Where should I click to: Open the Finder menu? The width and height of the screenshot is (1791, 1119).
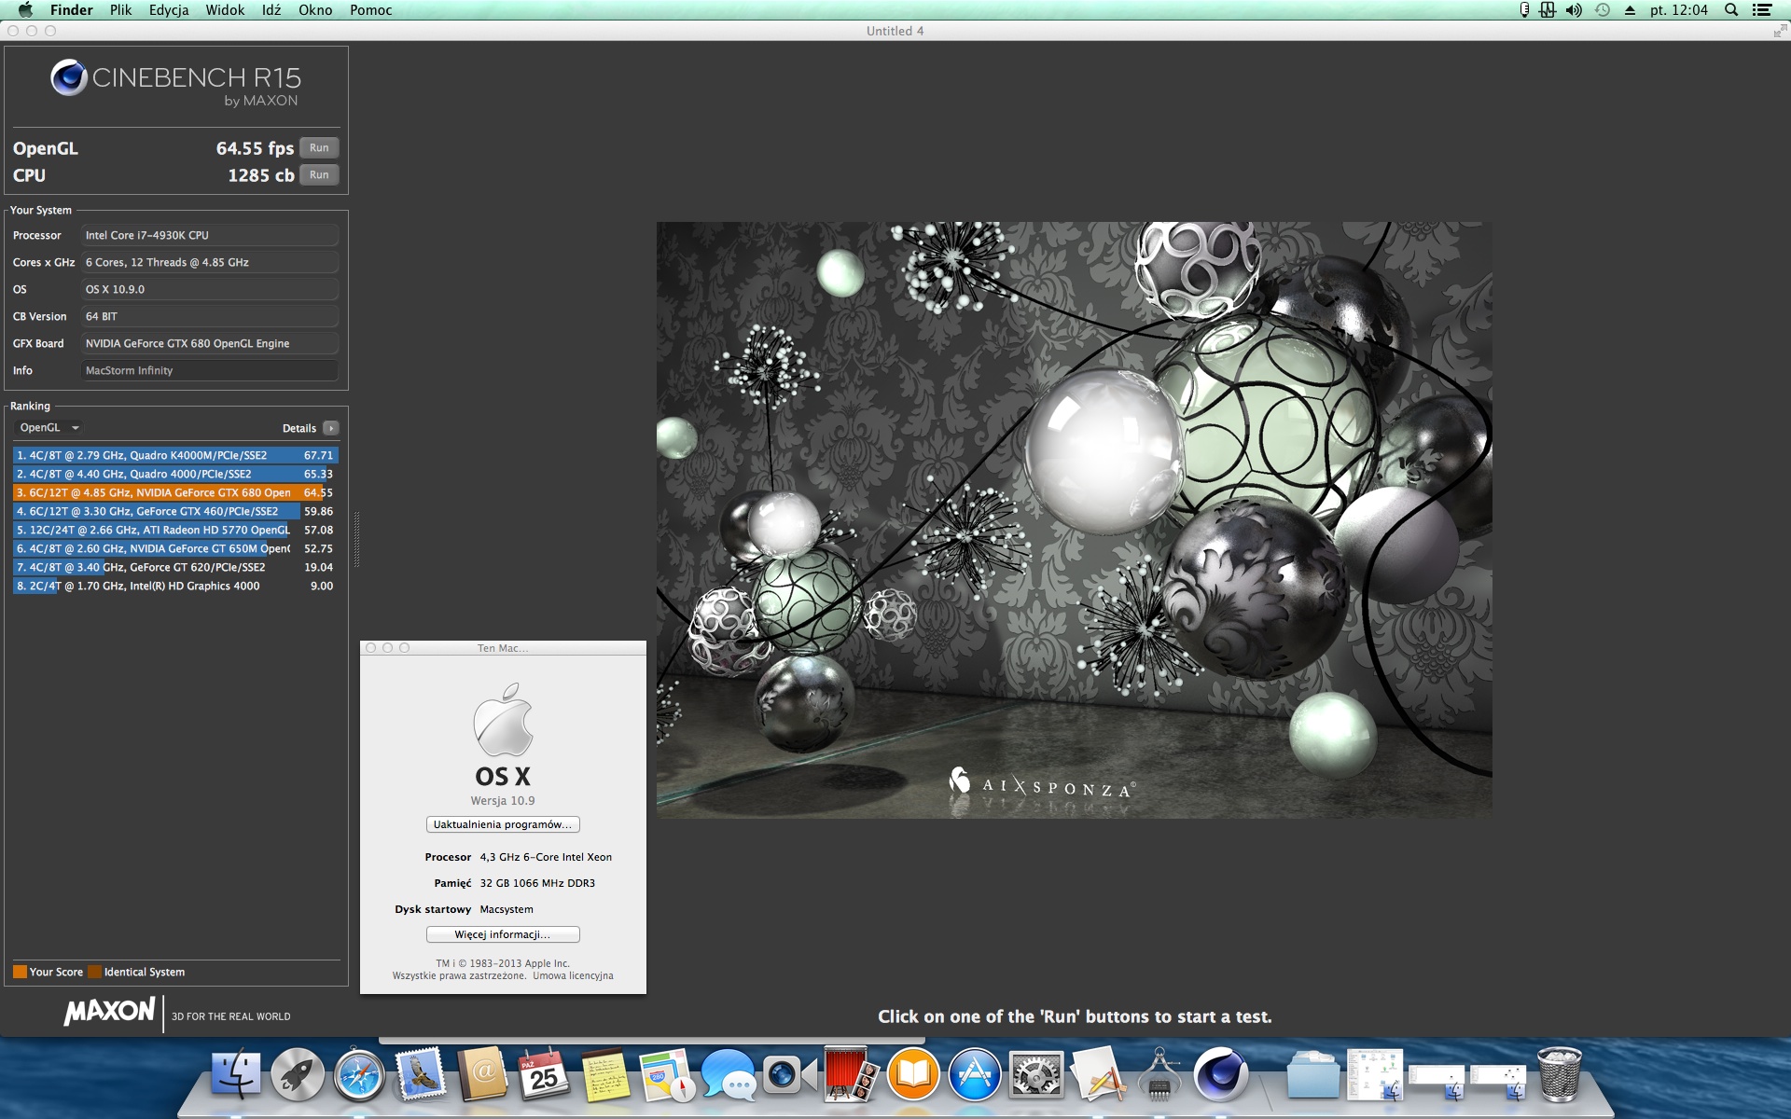pos(71,10)
